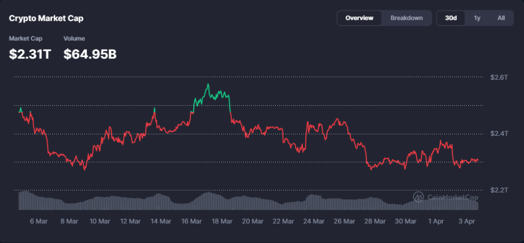This screenshot has height=243, width=524.
Task: Select the 1y time range
Action: click(x=477, y=18)
